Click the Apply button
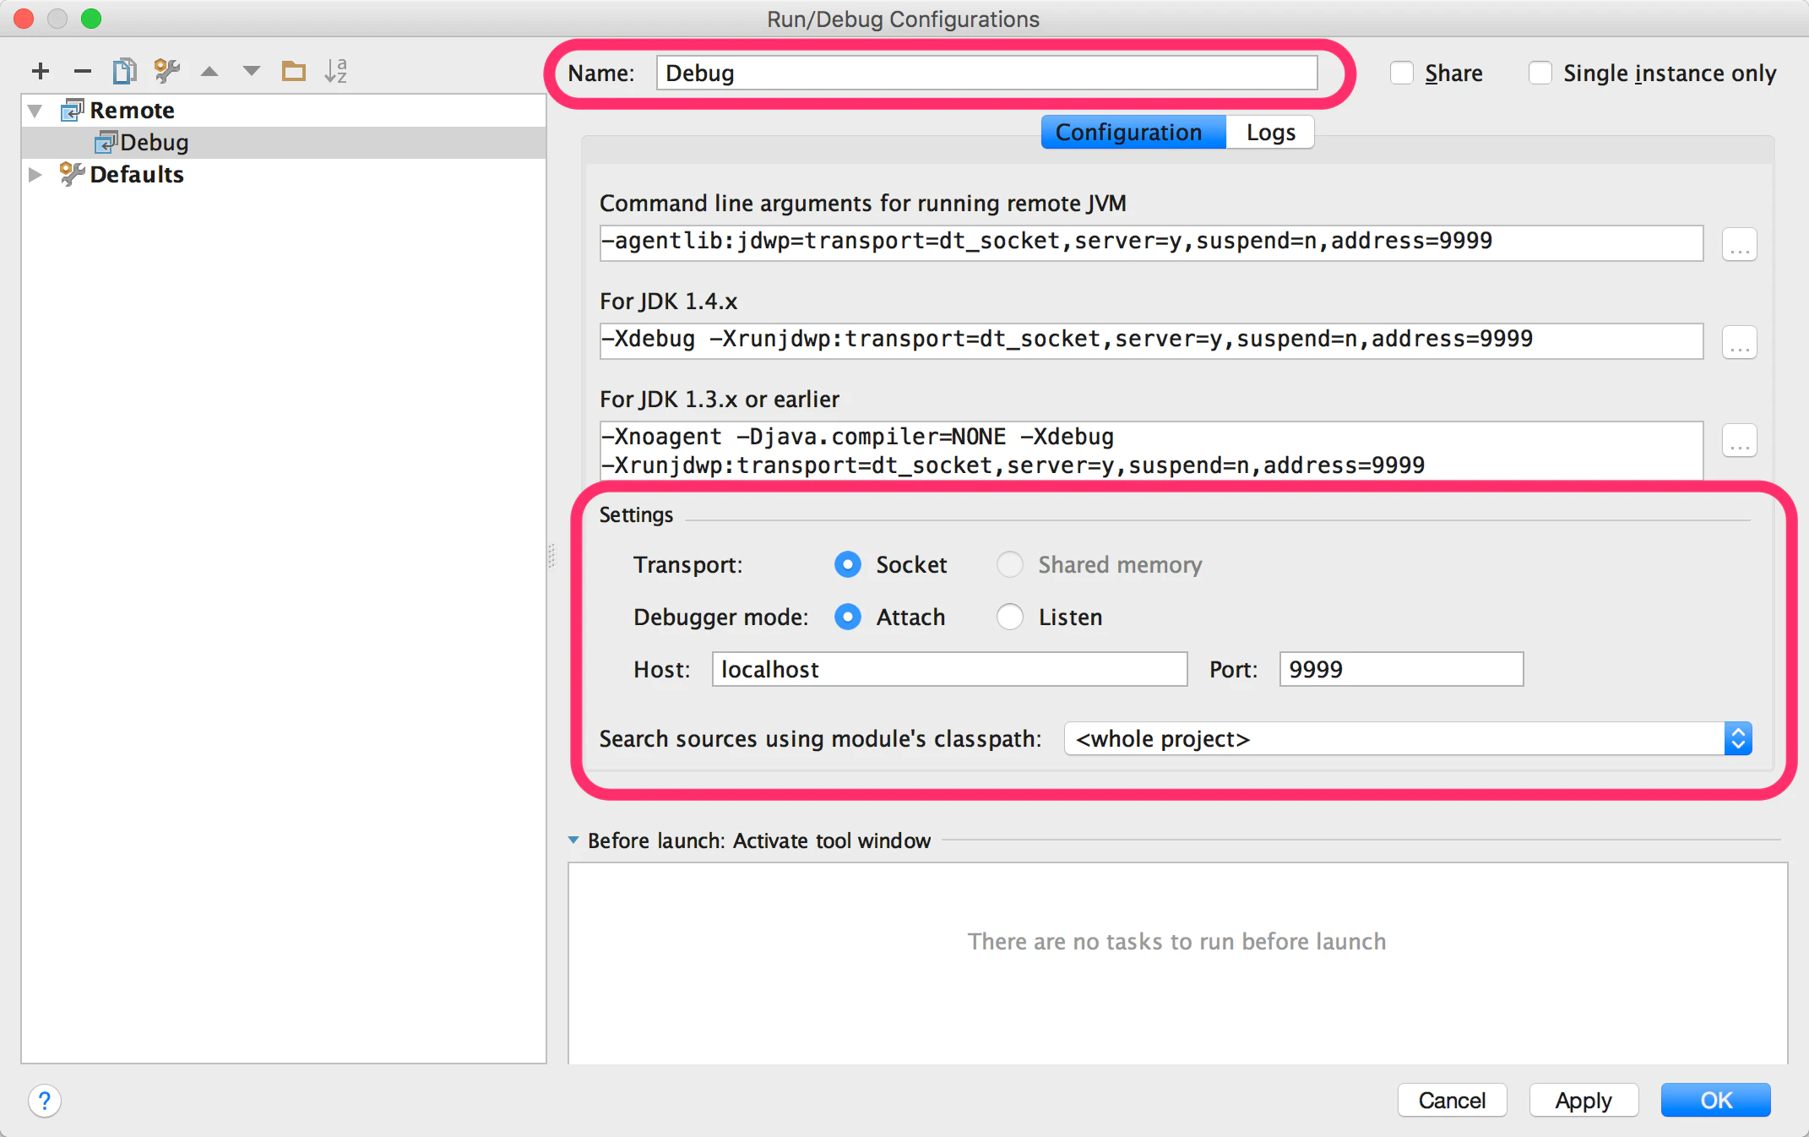The height and width of the screenshot is (1137, 1809). [x=1584, y=1100]
